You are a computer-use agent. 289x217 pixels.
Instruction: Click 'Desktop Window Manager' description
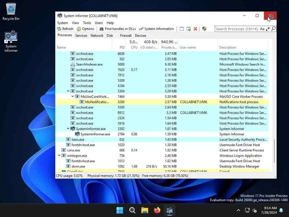click(x=239, y=166)
